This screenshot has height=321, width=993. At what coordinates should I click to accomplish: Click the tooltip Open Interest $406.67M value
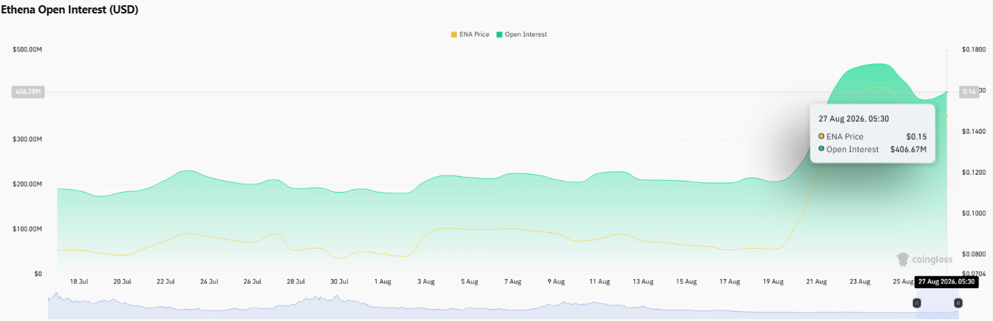coord(908,149)
